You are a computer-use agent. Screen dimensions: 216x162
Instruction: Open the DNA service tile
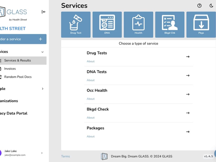(107, 25)
